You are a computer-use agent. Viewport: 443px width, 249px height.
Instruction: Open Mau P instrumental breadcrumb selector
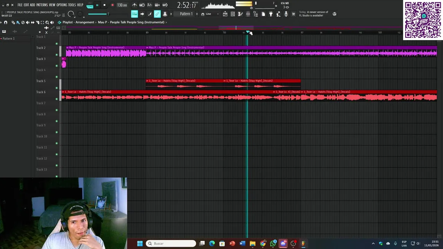[131, 22]
